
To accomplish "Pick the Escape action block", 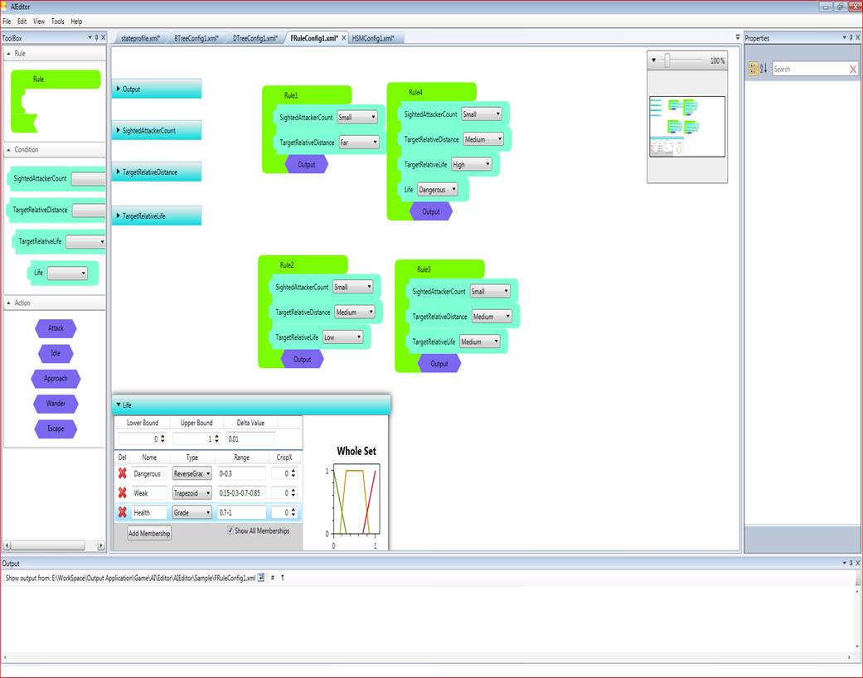I will click(x=56, y=429).
